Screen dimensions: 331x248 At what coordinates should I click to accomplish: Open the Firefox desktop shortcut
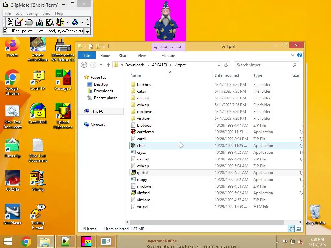[x=13, y=48]
